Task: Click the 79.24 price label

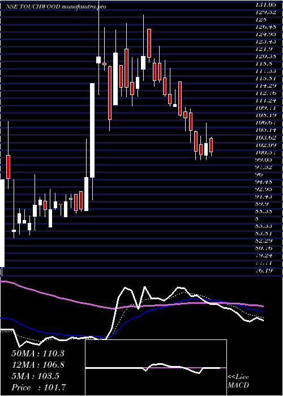Action: [x=264, y=256]
